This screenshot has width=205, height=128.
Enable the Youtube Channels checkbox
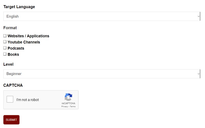click(x=5, y=42)
